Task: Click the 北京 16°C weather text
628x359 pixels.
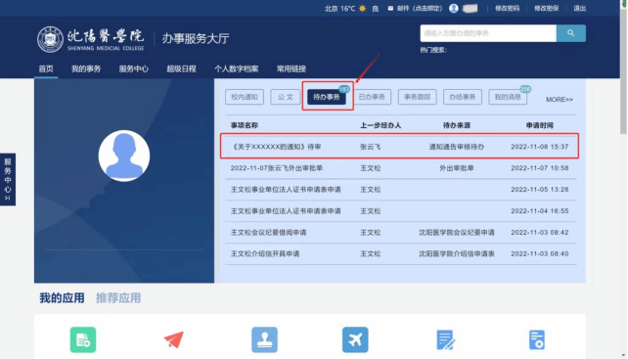Action: (339, 9)
